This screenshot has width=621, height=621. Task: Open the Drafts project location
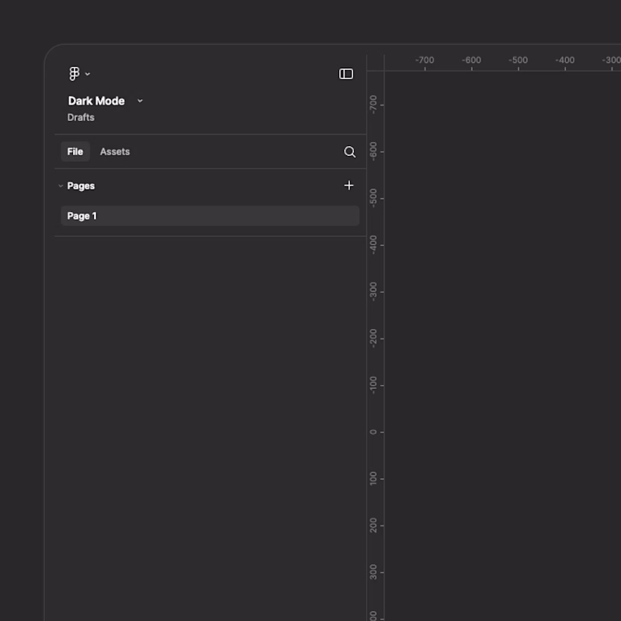pos(81,117)
